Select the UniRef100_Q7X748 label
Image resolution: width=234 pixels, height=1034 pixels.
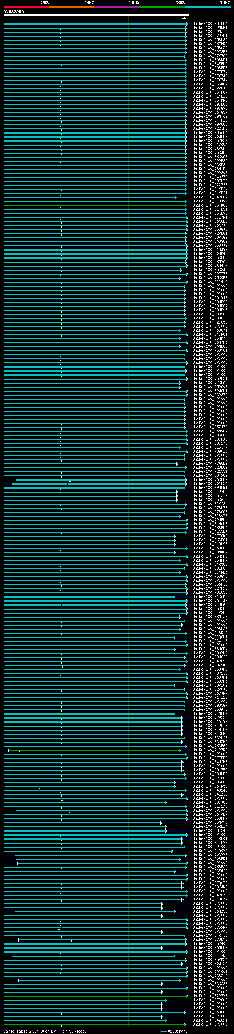pos(210,76)
